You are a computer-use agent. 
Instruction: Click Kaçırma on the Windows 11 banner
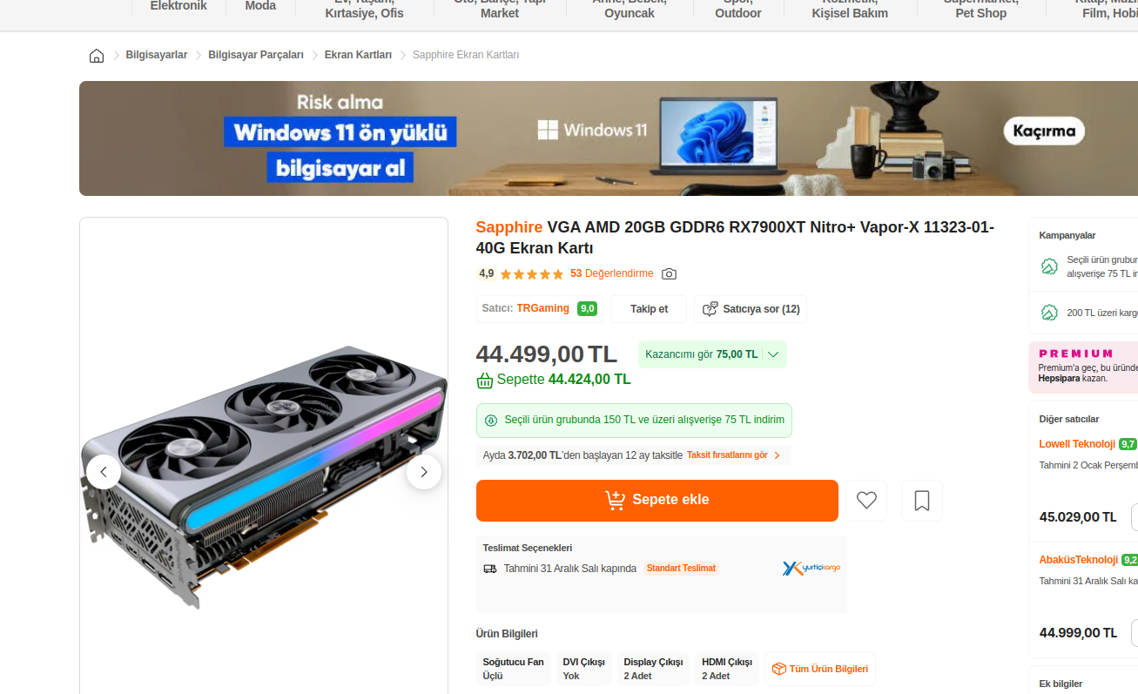click(1044, 131)
